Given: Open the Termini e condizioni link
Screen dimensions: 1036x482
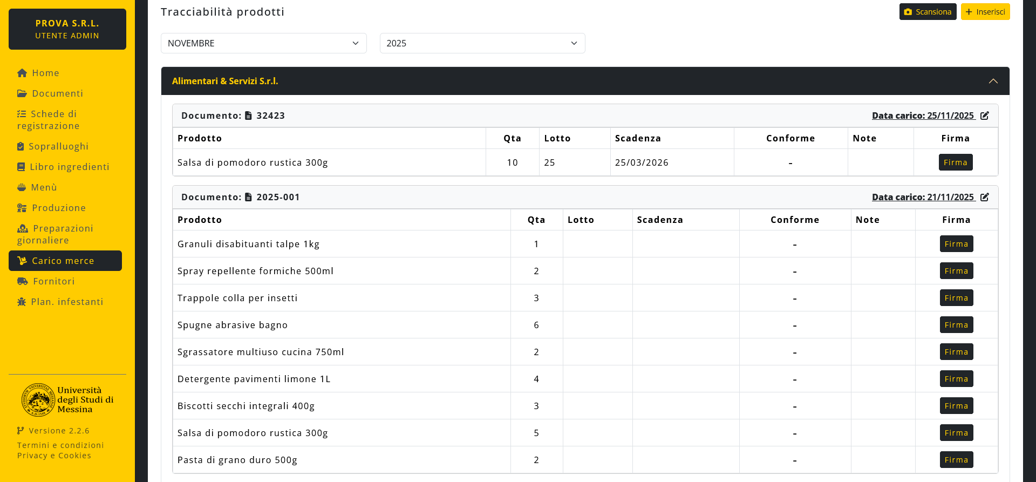Looking at the screenshot, I should (60, 445).
